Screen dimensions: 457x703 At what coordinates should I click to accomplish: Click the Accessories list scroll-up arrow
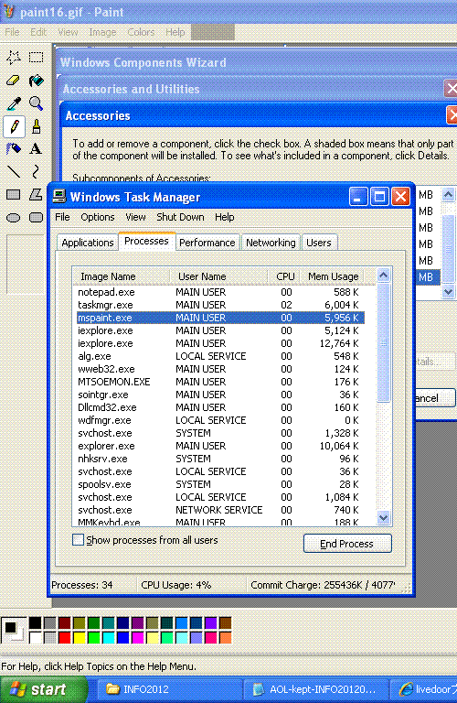(448, 195)
